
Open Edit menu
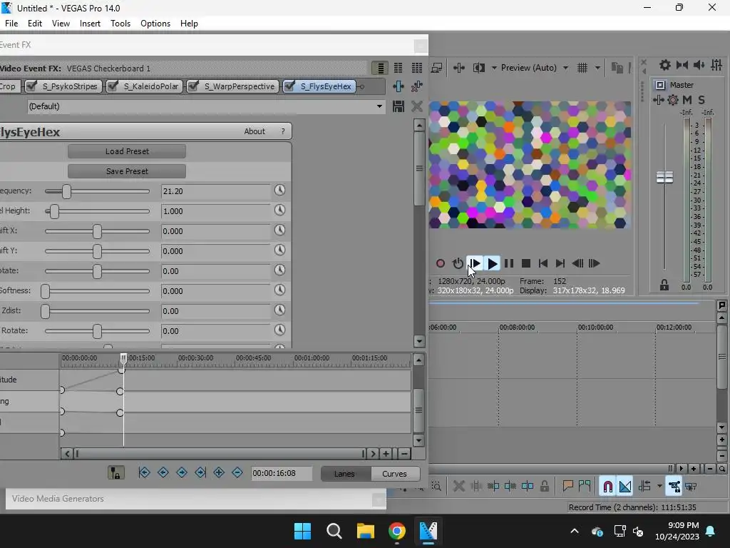pyautogui.click(x=34, y=24)
